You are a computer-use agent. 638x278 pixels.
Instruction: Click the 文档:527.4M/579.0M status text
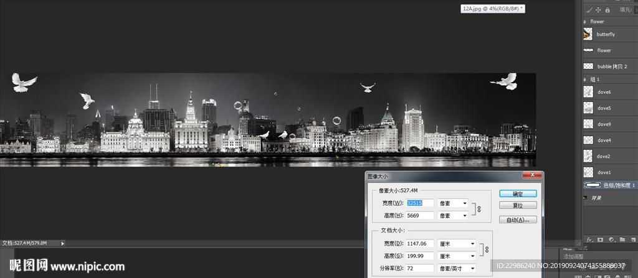(25, 243)
